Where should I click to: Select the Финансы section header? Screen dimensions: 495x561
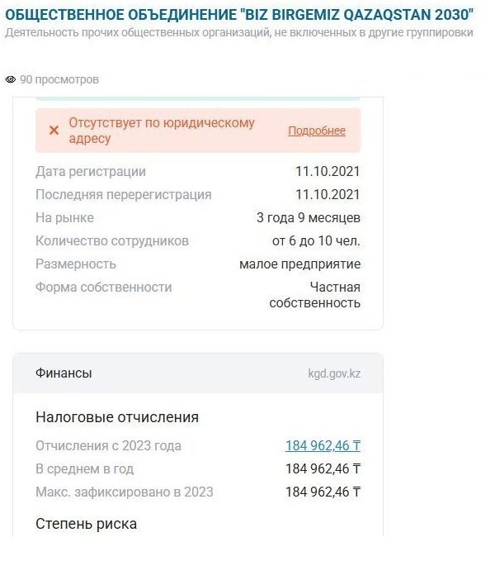point(64,373)
